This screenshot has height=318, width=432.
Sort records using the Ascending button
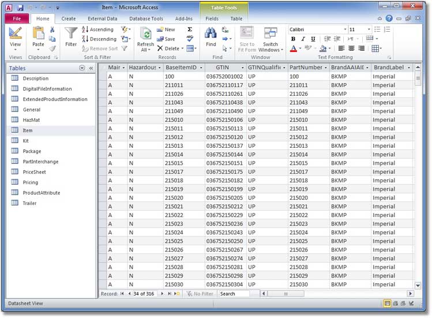coord(98,29)
